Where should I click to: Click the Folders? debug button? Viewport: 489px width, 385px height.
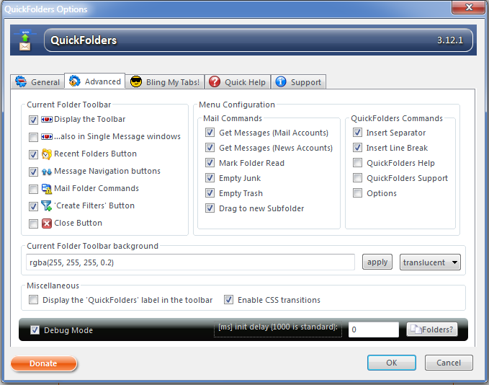[432, 329]
